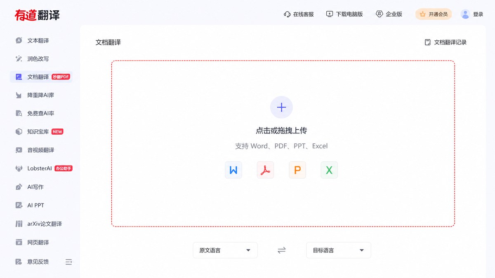
Task: Click the 在线客服 headset icon
Action: [287, 14]
